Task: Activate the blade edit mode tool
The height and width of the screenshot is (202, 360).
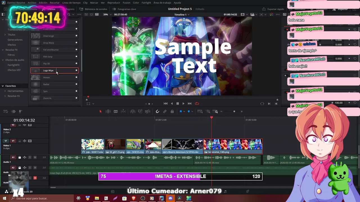Action: coord(116,111)
